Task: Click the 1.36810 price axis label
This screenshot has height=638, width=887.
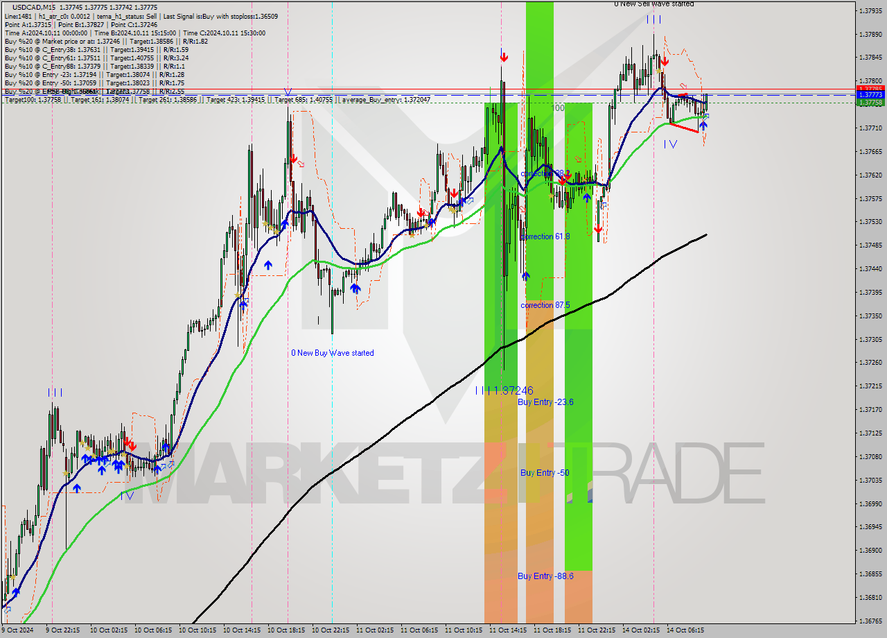Action: [x=870, y=597]
